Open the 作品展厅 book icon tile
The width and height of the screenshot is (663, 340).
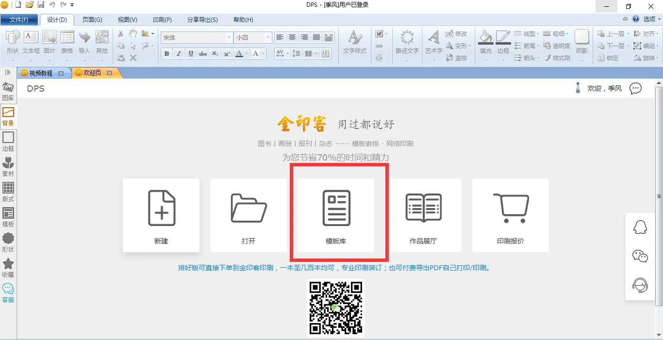coord(423,215)
